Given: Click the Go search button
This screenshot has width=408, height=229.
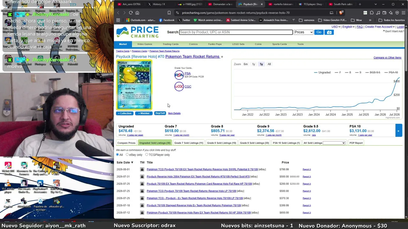Looking at the screenshot, I should pos(319,32).
